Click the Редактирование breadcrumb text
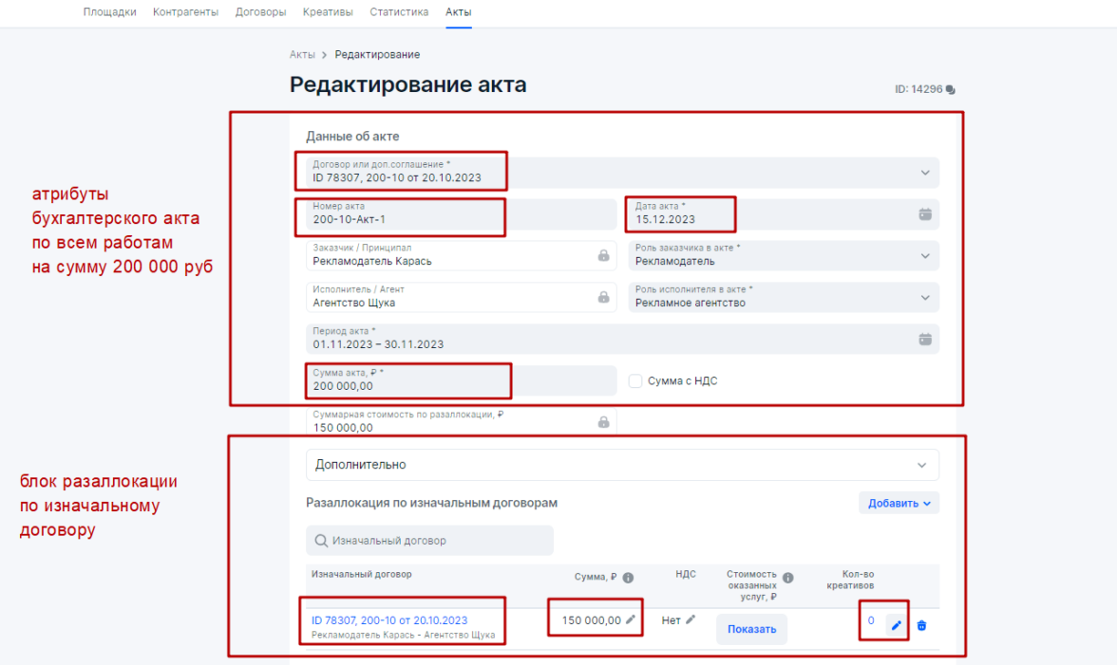The height and width of the screenshot is (665, 1117). 378,55
